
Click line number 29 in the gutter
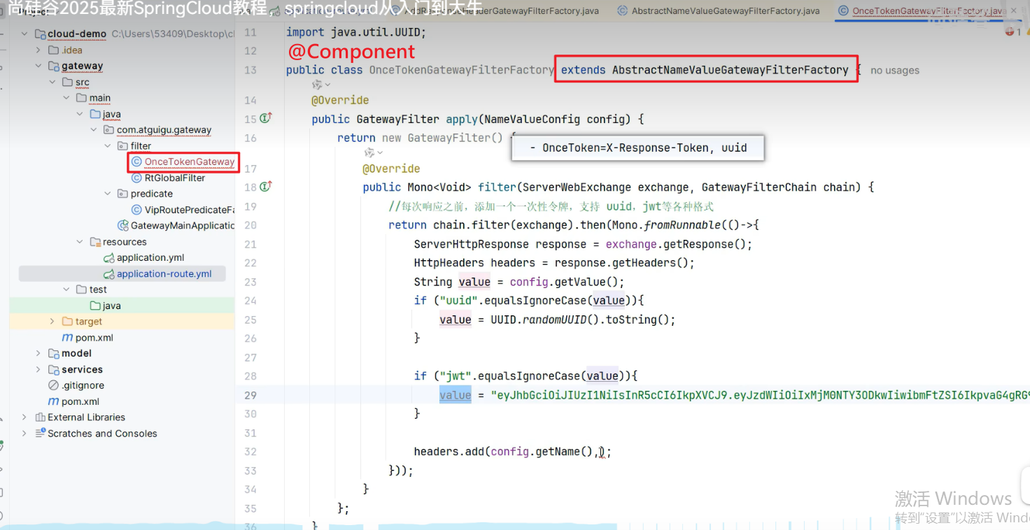coord(251,395)
